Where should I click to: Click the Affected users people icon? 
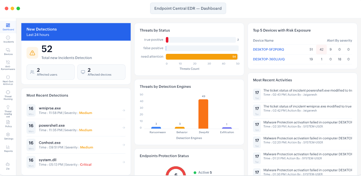[32, 72]
